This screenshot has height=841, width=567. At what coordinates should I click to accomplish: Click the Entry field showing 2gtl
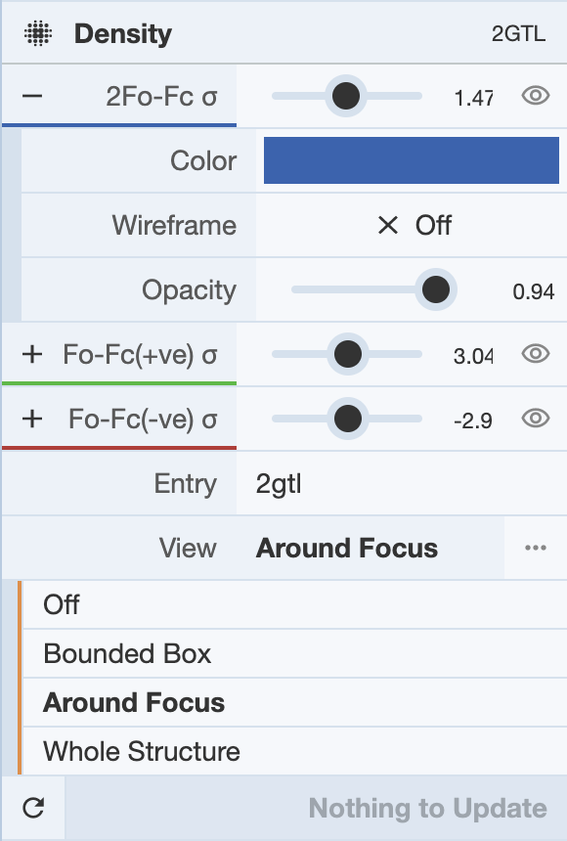[x=401, y=483]
